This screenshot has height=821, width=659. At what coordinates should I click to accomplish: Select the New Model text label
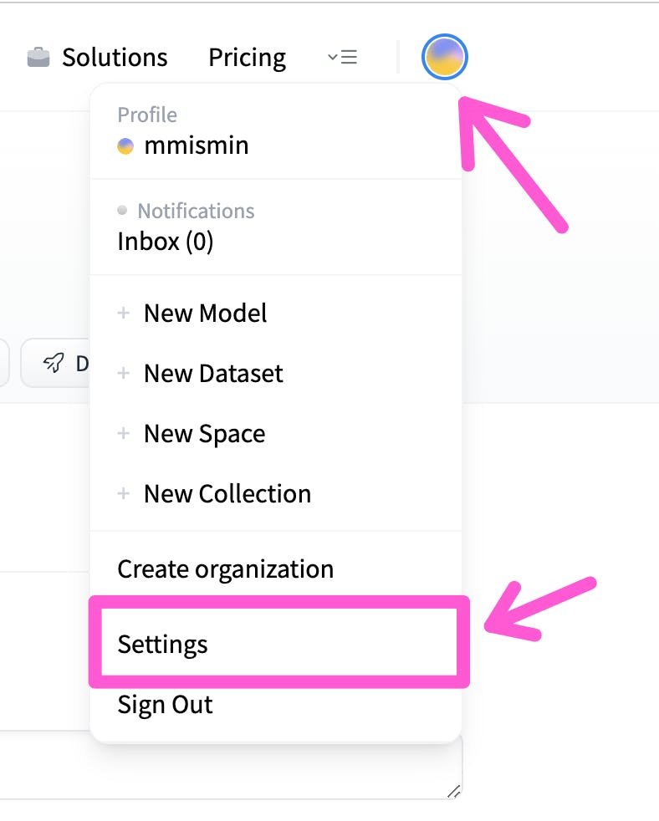coord(206,314)
